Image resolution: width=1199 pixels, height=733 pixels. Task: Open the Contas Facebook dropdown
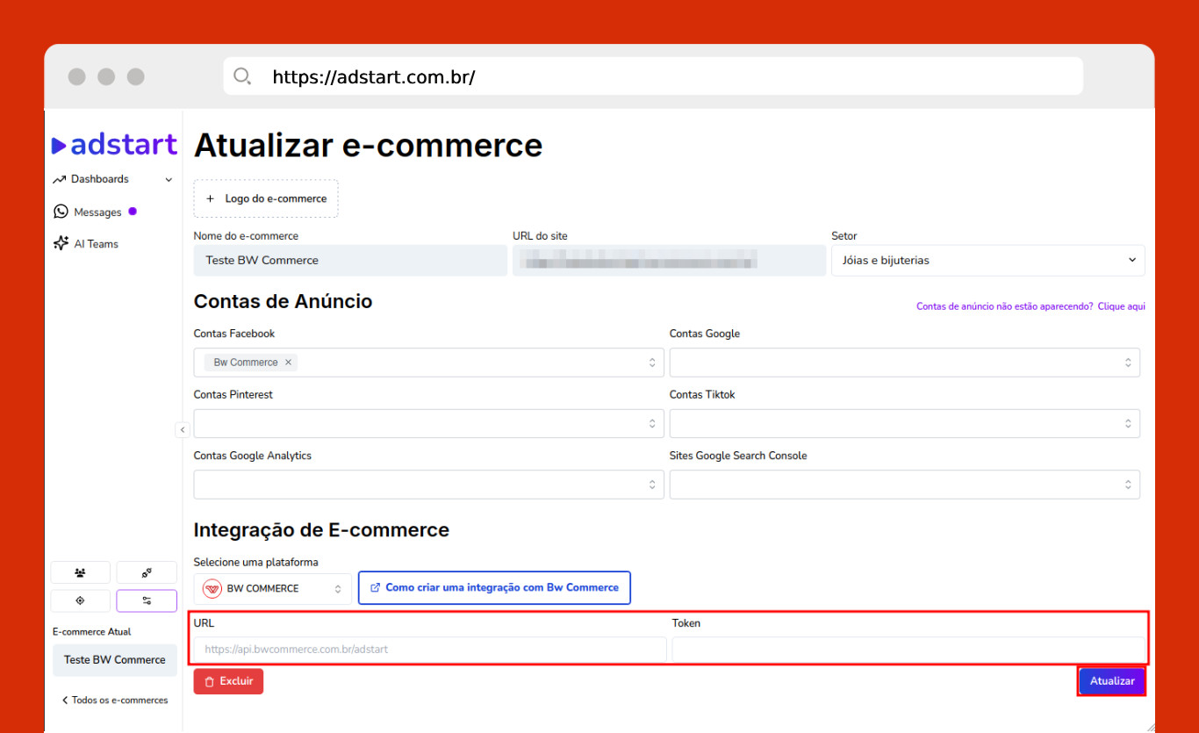[x=429, y=363]
